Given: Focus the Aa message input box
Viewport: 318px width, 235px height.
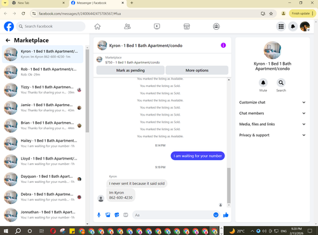Looking at the screenshot, I should point(173,215).
